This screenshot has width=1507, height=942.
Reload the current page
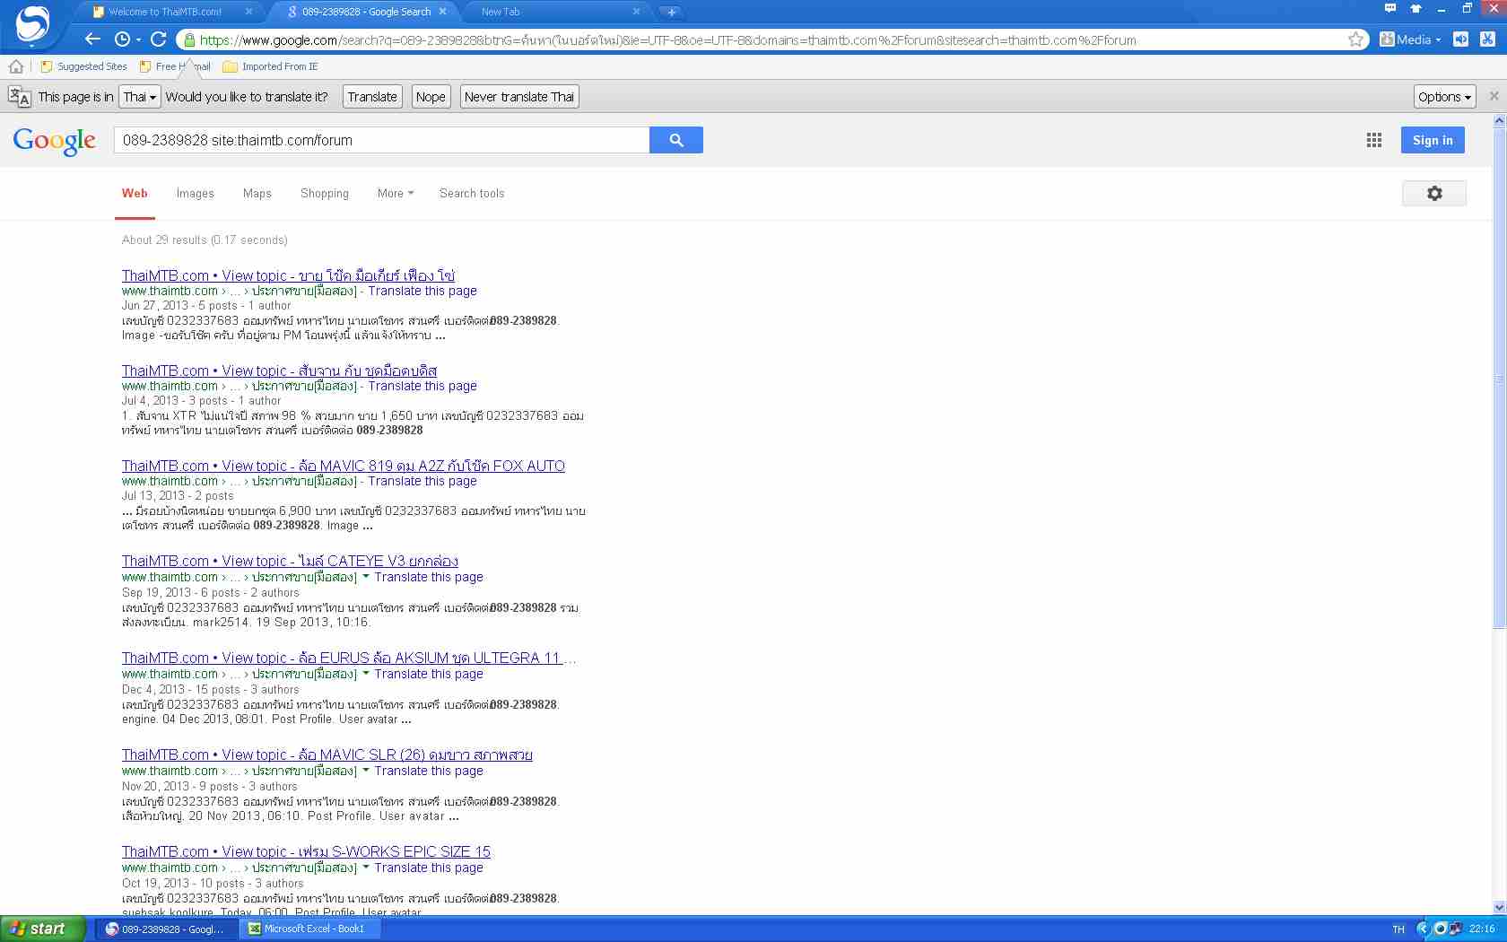coord(159,39)
